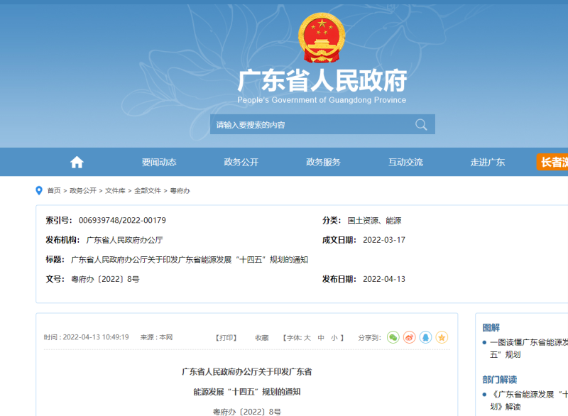
Task: Share article to WeChat
Action: click(393, 337)
